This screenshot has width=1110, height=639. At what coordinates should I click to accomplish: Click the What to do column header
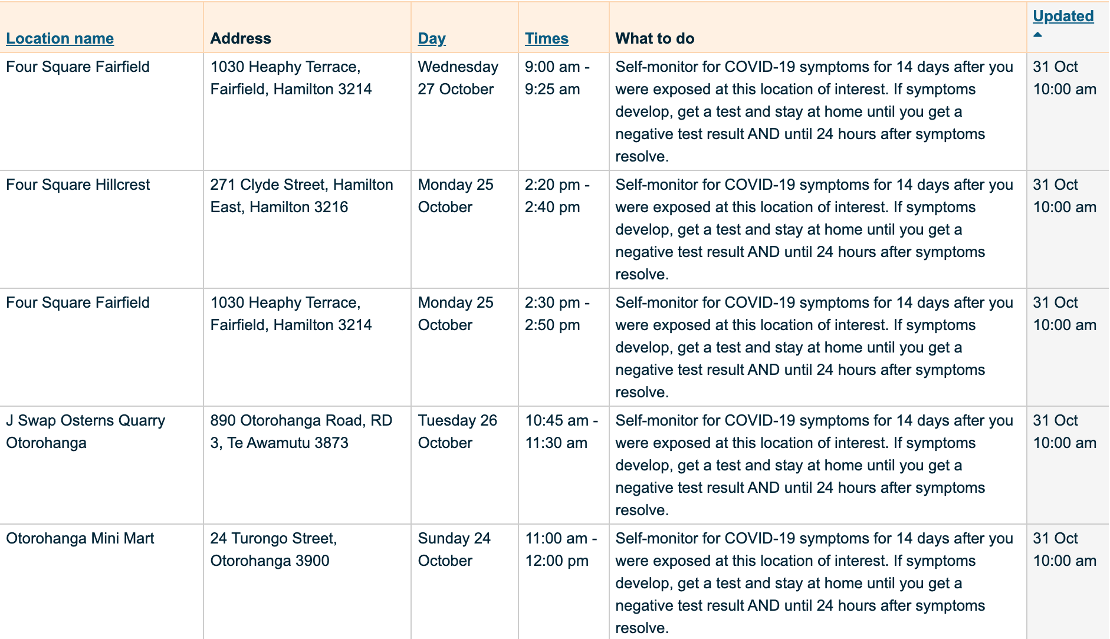point(655,38)
